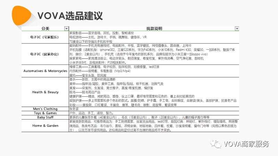The width and height of the screenshot is (278, 156).
Task: Click the 小米手环5代 accessories line
Action: click(x=98, y=63)
